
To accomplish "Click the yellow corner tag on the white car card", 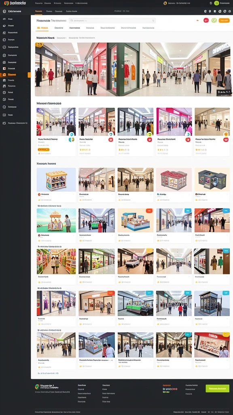I will pos(150,250).
